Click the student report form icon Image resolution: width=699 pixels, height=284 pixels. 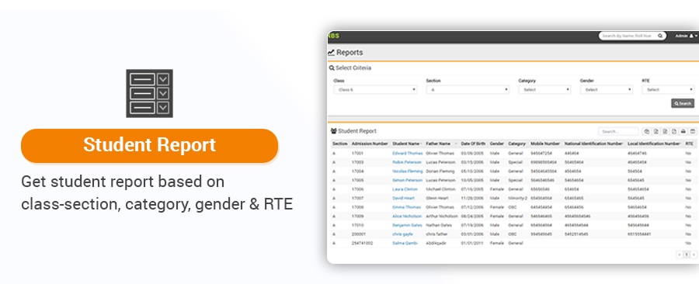coord(149,93)
